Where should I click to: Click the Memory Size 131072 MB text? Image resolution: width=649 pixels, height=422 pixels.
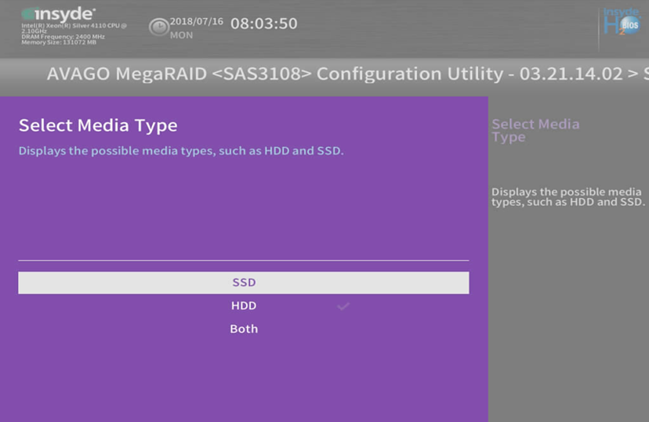pyautogui.click(x=59, y=42)
